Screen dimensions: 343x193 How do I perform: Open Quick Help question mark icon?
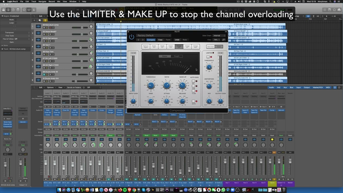[x=13, y=10]
